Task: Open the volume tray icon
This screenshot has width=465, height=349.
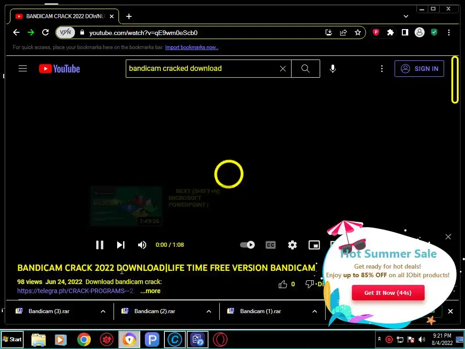Action: [x=421, y=339]
